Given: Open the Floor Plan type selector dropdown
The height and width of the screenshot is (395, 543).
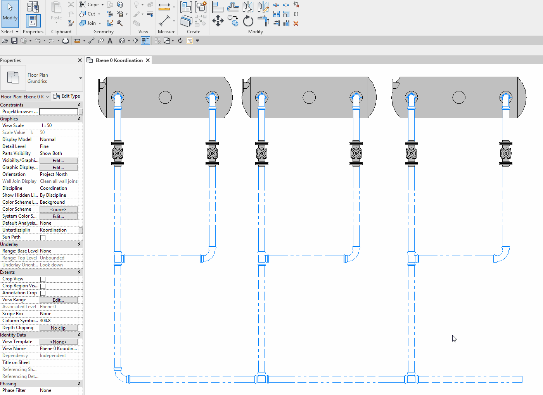Looking at the screenshot, I should (80, 78).
